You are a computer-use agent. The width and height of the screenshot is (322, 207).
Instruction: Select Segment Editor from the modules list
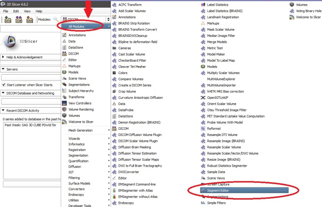pyautogui.click(x=218, y=190)
